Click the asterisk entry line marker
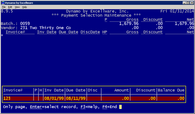The width and height of the screenshot is (195, 114). [2, 36]
